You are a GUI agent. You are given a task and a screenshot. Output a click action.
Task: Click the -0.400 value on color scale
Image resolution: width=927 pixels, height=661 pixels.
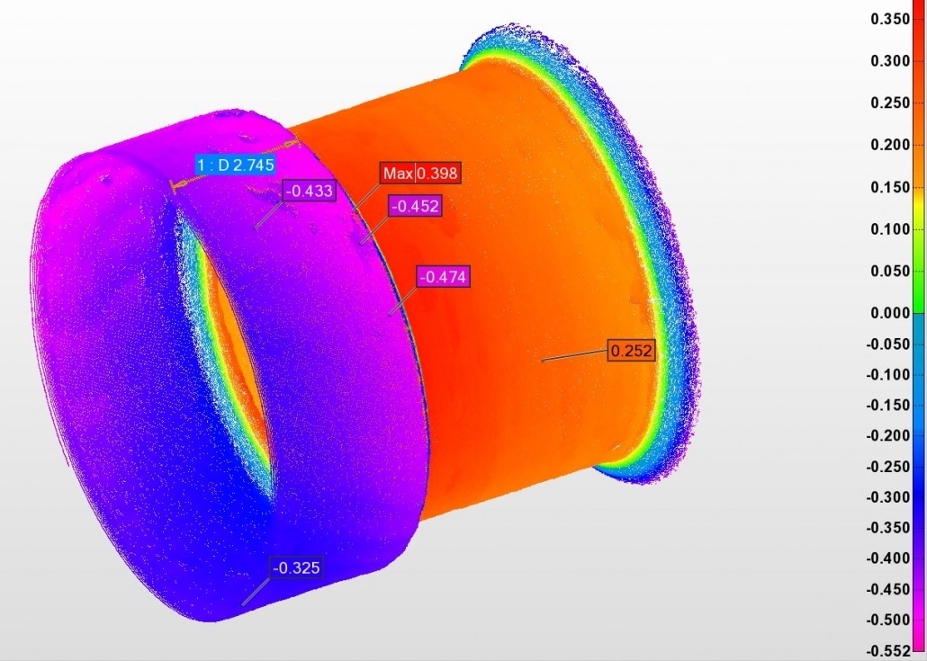click(888, 558)
